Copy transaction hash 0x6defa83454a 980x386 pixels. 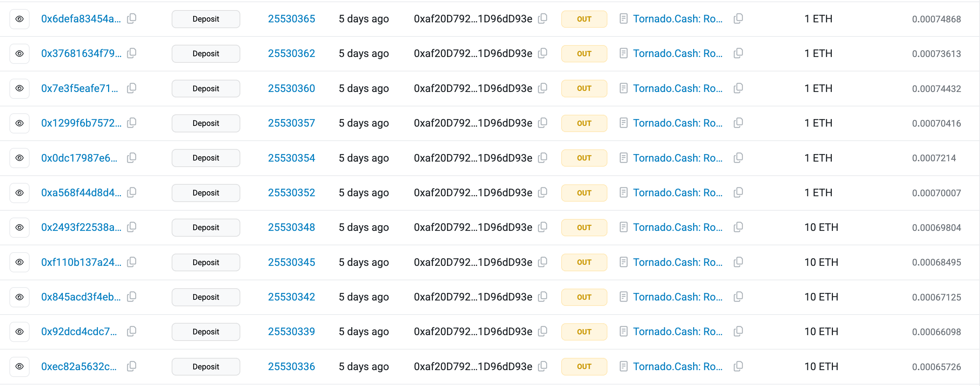[x=132, y=19]
